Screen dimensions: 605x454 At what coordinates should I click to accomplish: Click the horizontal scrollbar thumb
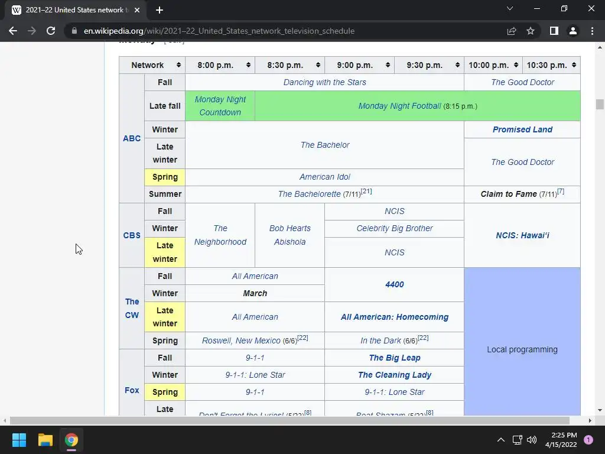pos(290,420)
